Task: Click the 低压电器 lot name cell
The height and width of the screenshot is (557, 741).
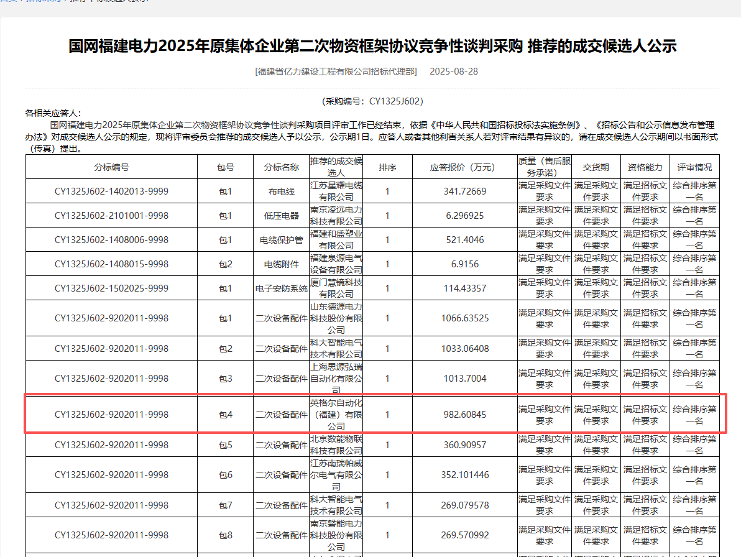Action: tap(282, 216)
